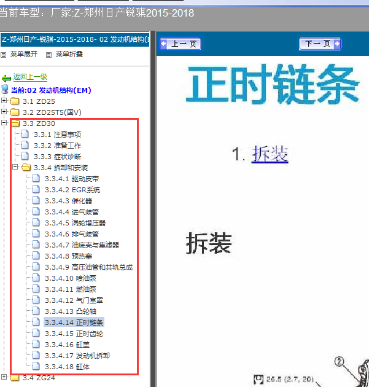The height and width of the screenshot is (387, 369).
Task: Collapse the 3.3.4 拆卸和安装 node
Action: click(15, 167)
